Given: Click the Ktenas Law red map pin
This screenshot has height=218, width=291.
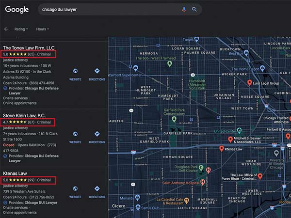Looking at the screenshot, I should tap(222, 149).
